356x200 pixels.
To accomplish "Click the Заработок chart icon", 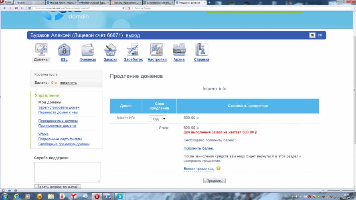I will (x=133, y=50).
